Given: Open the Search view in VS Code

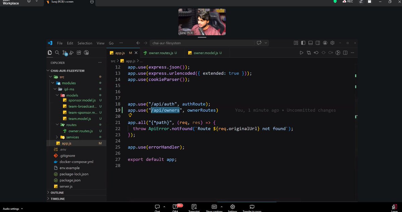Looking at the screenshot, I should tap(57, 53).
